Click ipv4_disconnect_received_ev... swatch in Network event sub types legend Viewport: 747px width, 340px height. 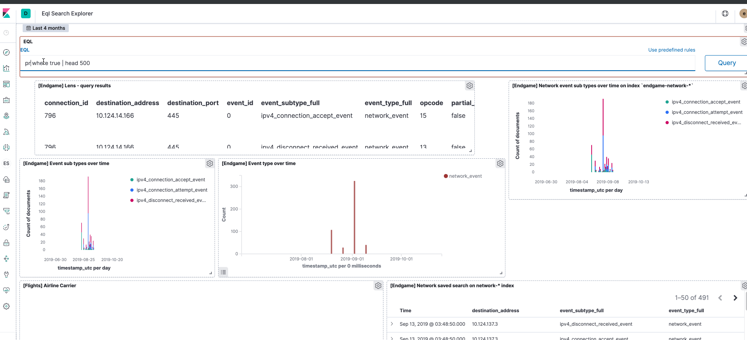tap(667, 123)
